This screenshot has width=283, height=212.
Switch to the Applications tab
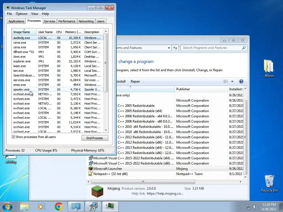pyautogui.click(x=16, y=21)
